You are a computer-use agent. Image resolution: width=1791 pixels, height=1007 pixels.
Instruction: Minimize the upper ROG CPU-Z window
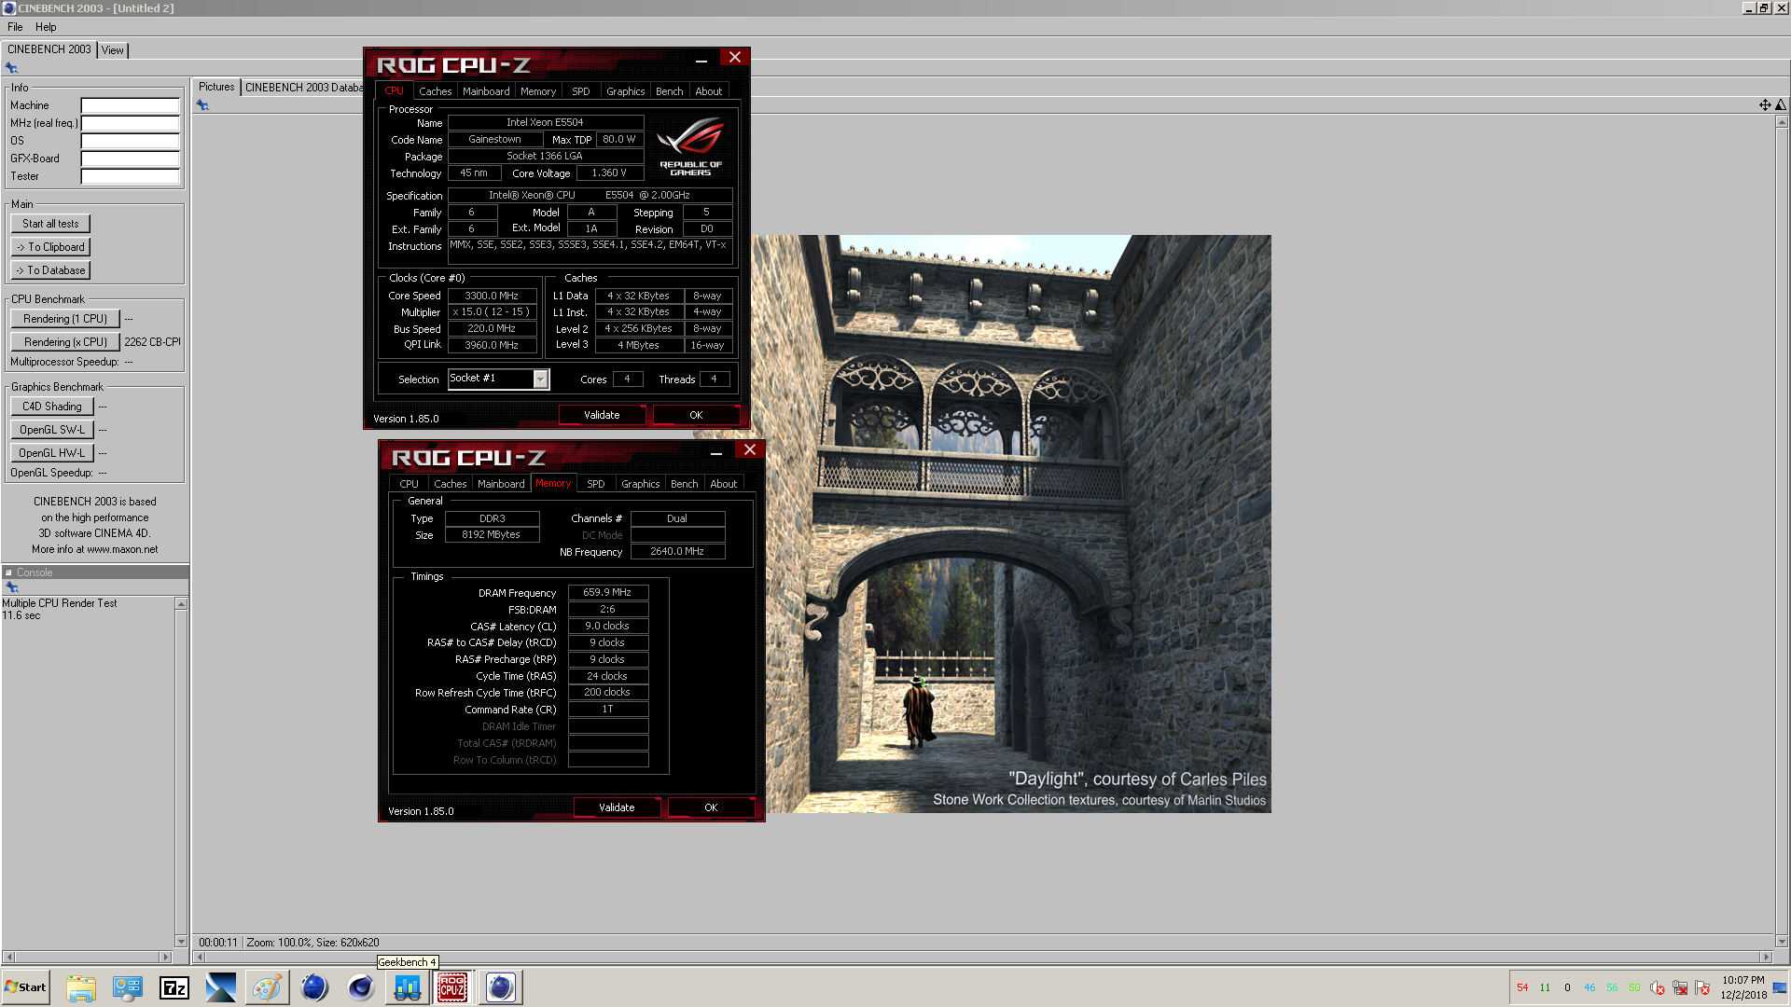pos(701,60)
